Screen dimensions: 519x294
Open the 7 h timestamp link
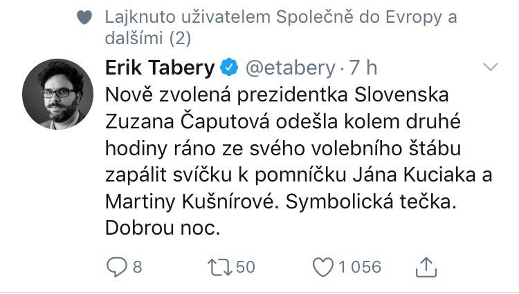coord(363,68)
